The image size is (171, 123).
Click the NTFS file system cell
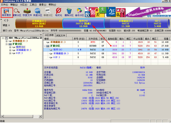93,42
